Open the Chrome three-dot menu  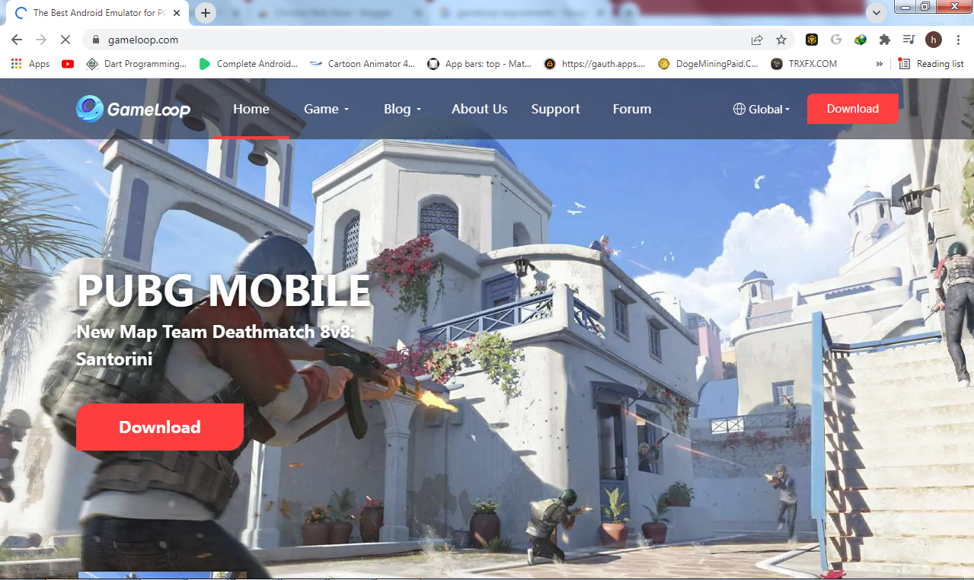[x=958, y=40]
